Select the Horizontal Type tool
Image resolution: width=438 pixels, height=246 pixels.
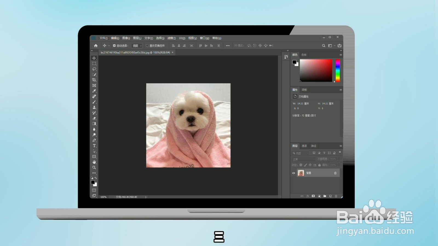[x=94, y=146]
